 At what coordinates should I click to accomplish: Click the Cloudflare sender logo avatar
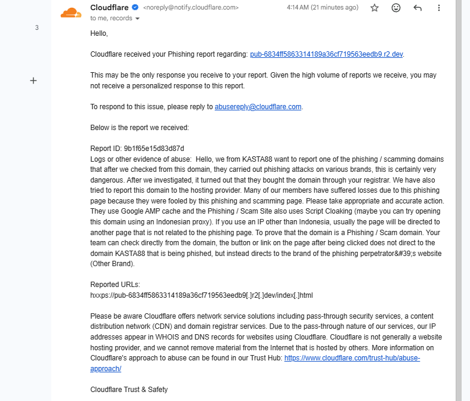coord(71,13)
